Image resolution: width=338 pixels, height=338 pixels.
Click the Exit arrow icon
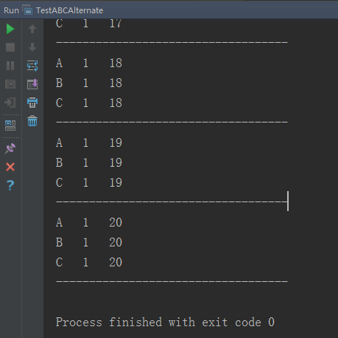pos(10,103)
